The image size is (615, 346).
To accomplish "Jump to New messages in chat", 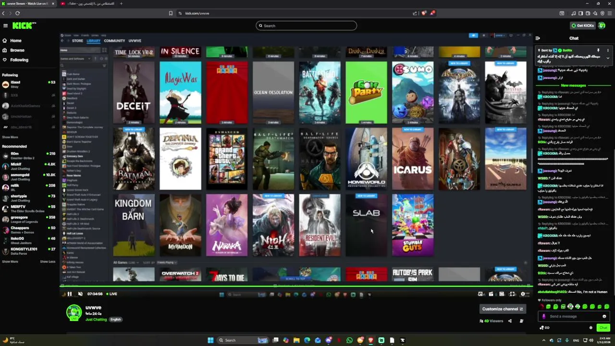I will (573, 86).
